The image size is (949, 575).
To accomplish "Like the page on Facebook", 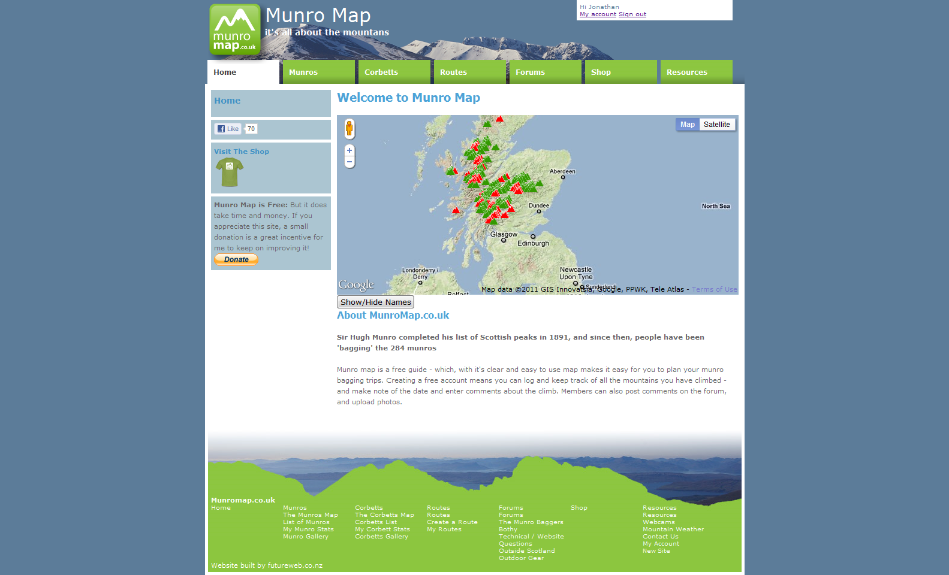I will [228, 129].
